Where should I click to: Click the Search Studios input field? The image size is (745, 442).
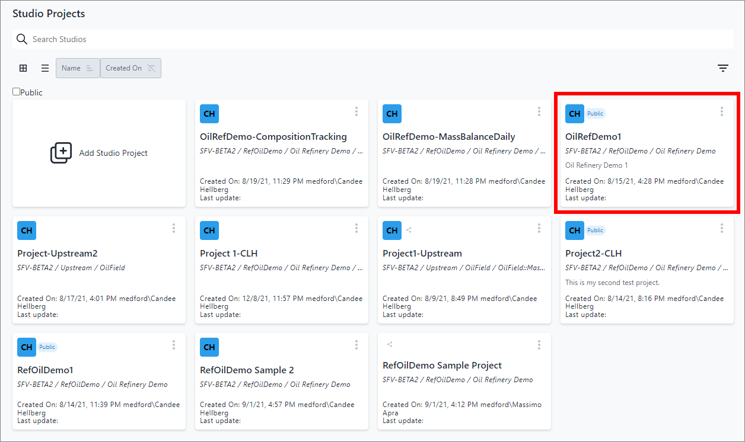380,39
